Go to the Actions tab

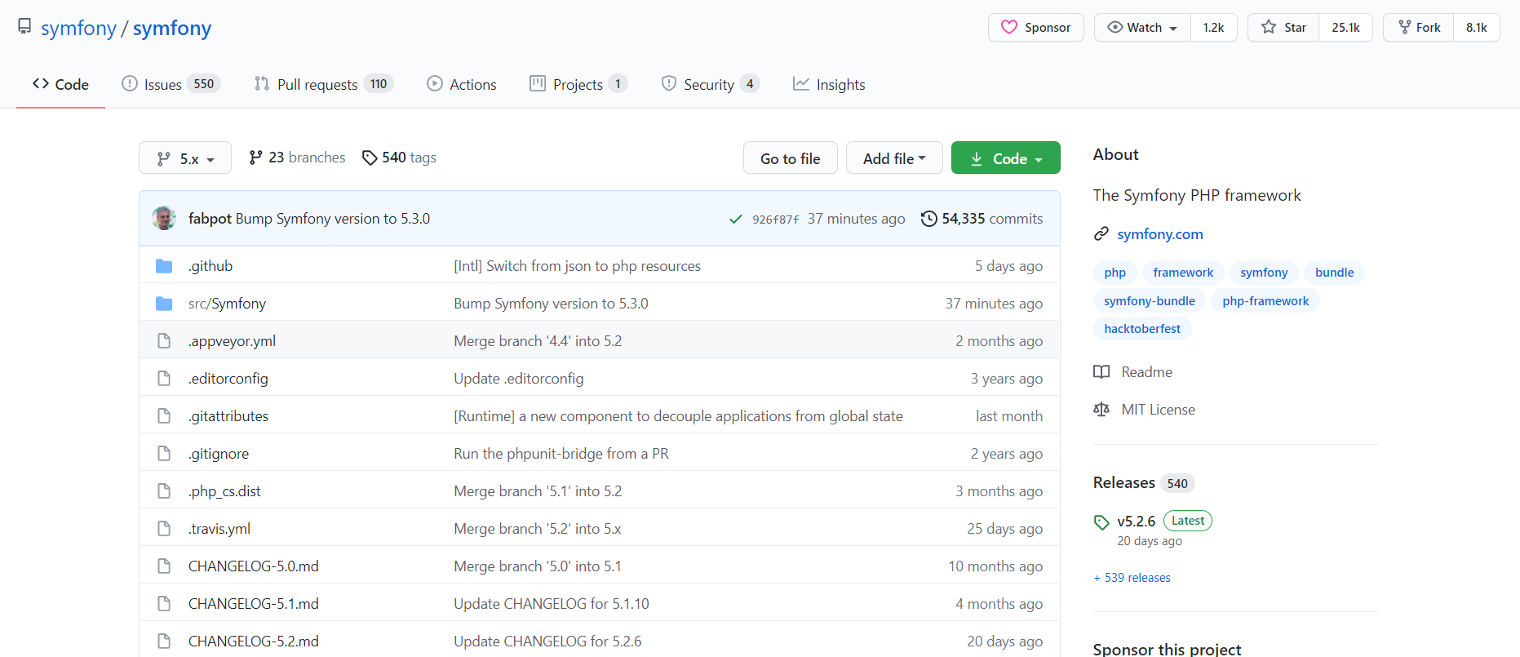point(462,84)
